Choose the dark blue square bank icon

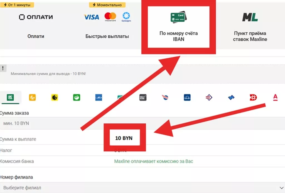click(x=187, y=97)
